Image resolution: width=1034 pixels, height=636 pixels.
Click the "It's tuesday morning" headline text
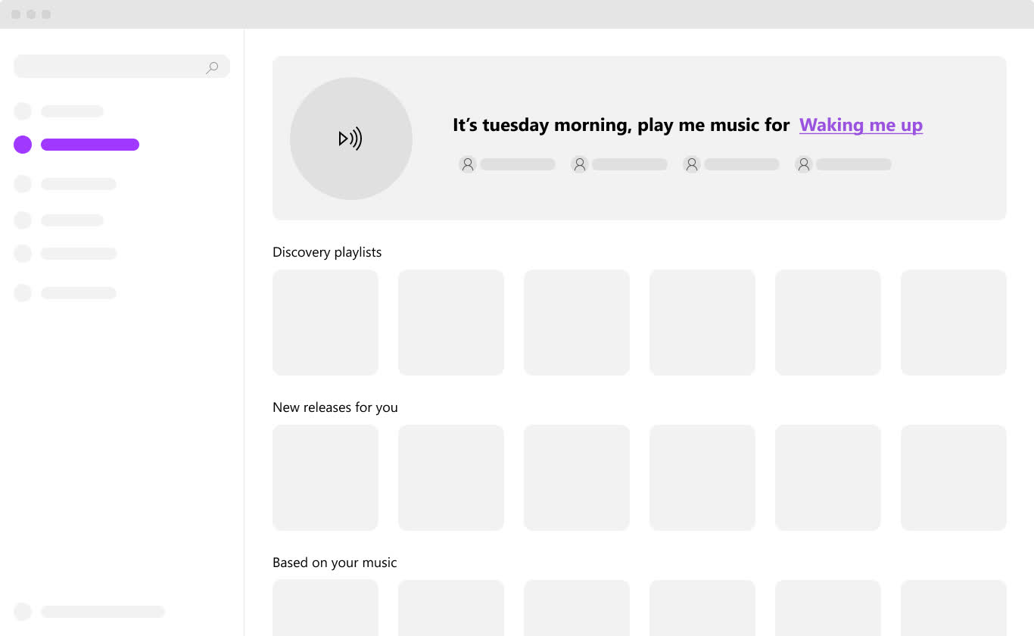pos(621,125)
